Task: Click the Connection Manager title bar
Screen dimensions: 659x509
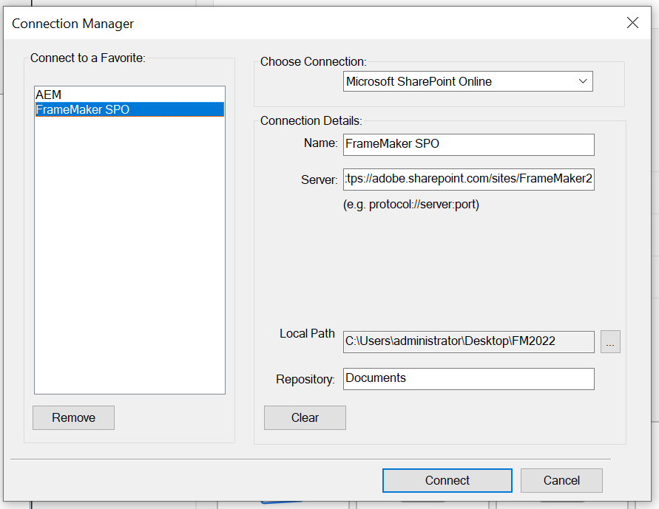Action: point(296,23)
